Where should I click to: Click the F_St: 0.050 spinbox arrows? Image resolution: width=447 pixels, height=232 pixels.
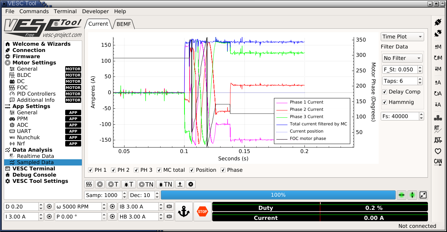420,70
